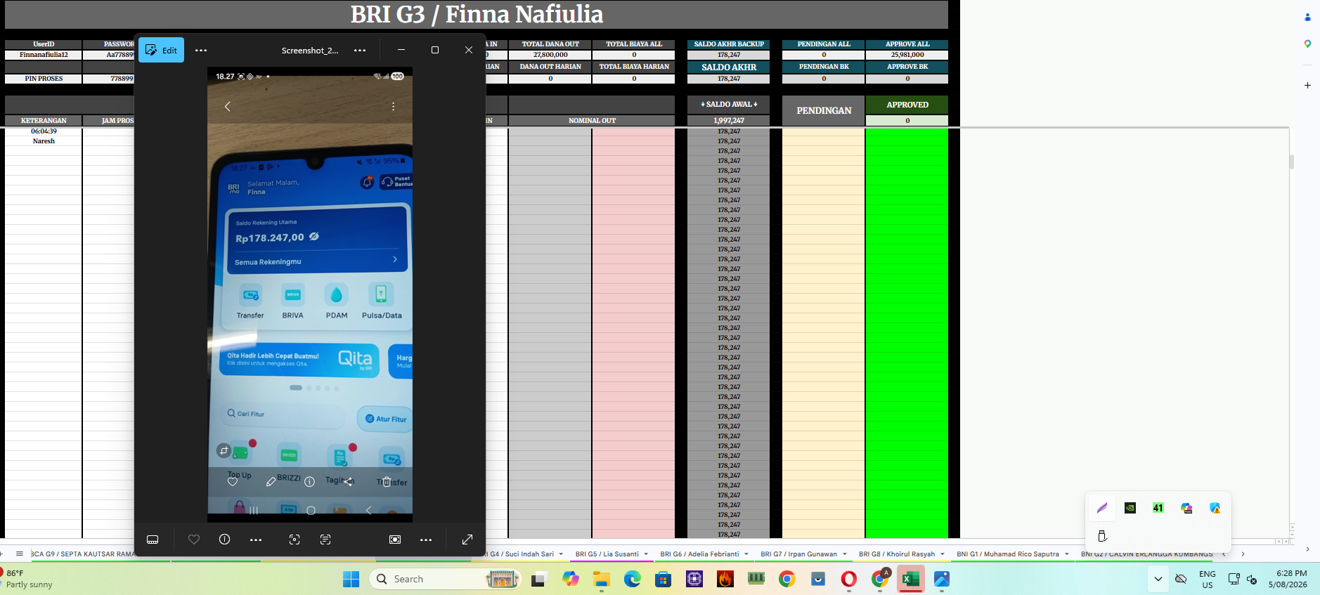Click the phone photo in the viewer
Viewport: 1320px width, 595px height.
(x=310, y=294)
